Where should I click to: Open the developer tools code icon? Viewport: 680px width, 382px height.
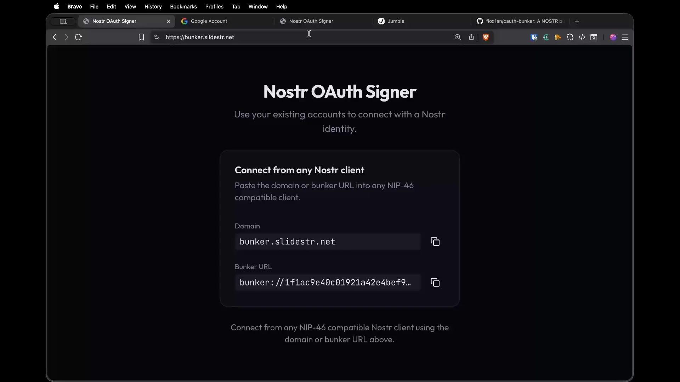click(582, 37)
